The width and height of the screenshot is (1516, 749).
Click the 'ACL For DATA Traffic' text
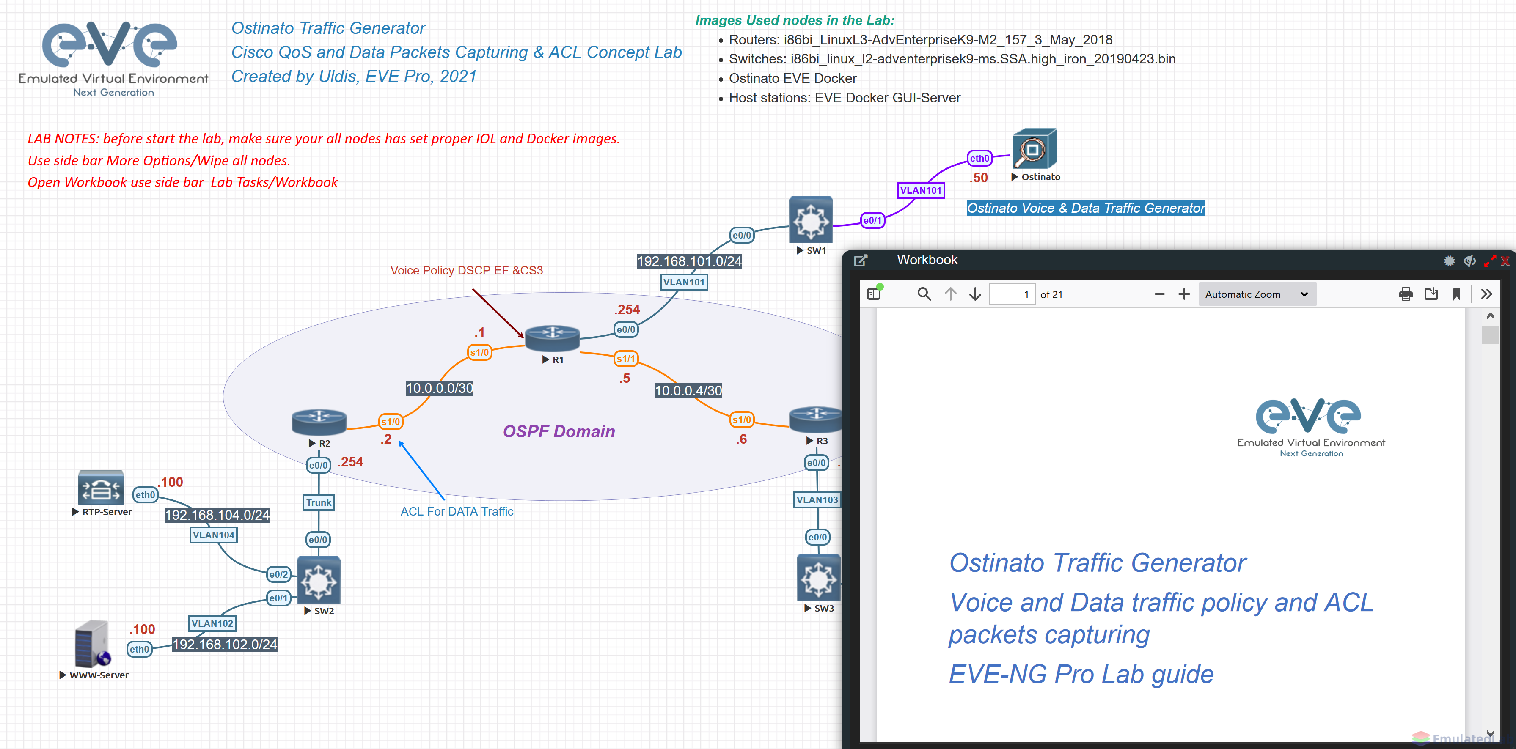(x=457, y=511)
